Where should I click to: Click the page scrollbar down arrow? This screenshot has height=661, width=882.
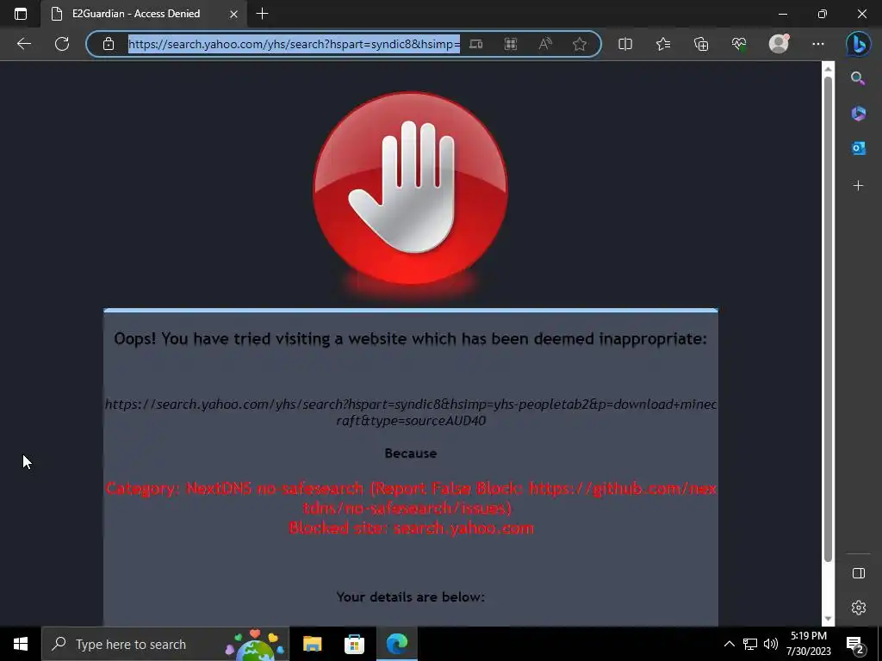pos(828,619)
